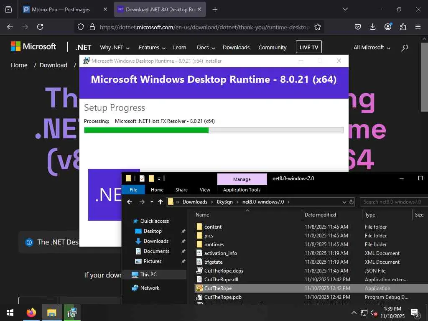Go back in Firefox browser
The height and width of the screenshot is (321, 428).
pos(10,27)
